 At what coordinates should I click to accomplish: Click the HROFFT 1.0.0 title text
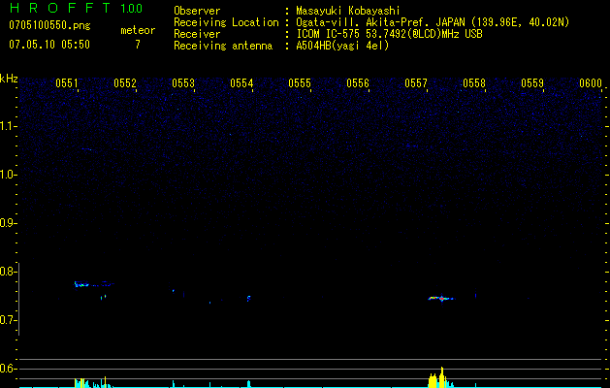[77, 8]
